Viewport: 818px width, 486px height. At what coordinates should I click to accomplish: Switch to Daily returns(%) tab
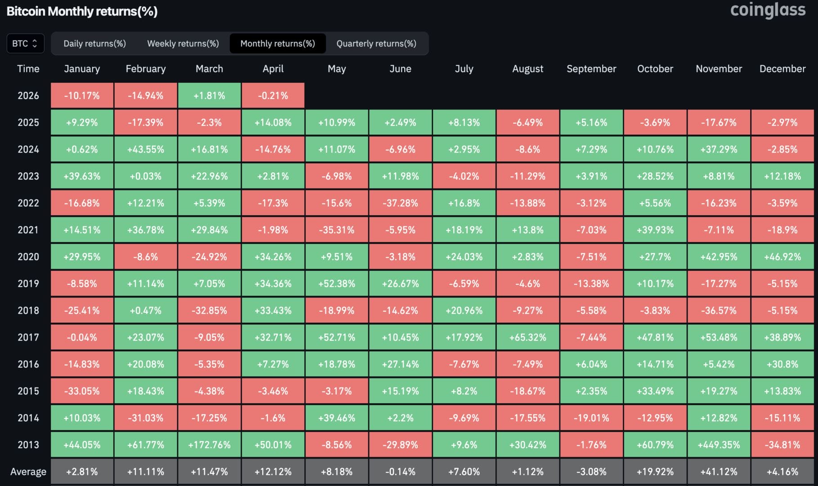click(94, 44)
